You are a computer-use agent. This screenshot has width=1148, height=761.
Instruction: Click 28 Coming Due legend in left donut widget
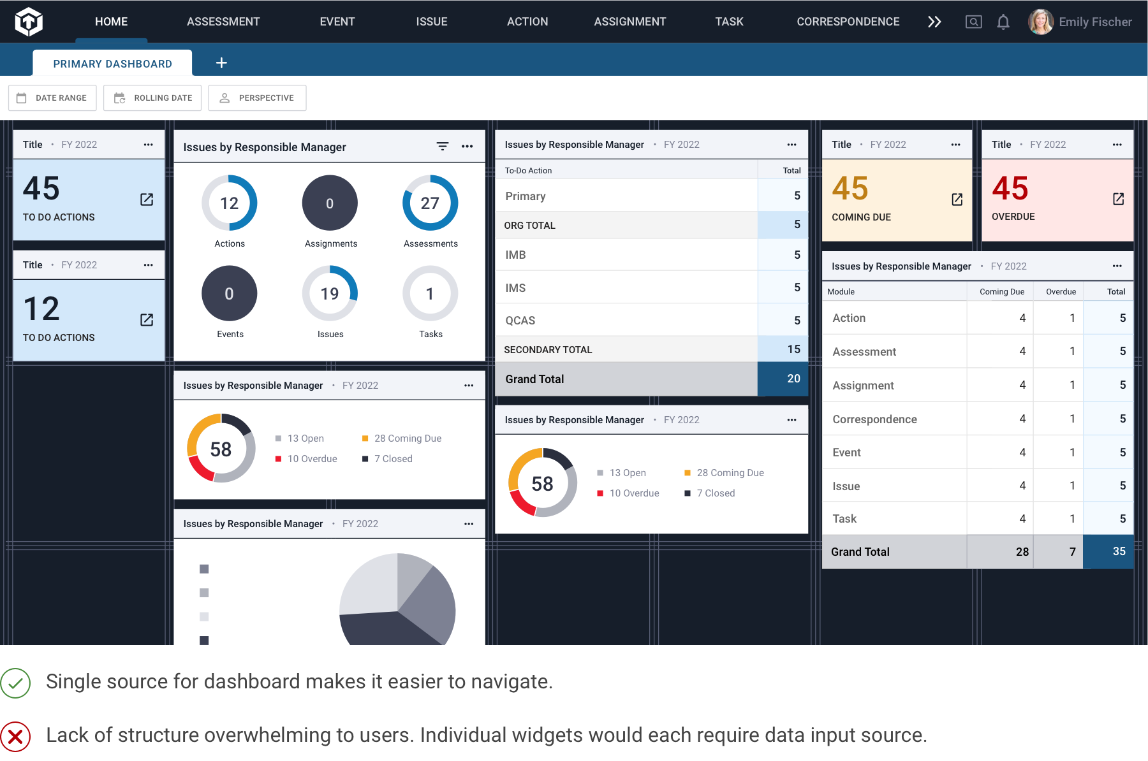point(402,438)
